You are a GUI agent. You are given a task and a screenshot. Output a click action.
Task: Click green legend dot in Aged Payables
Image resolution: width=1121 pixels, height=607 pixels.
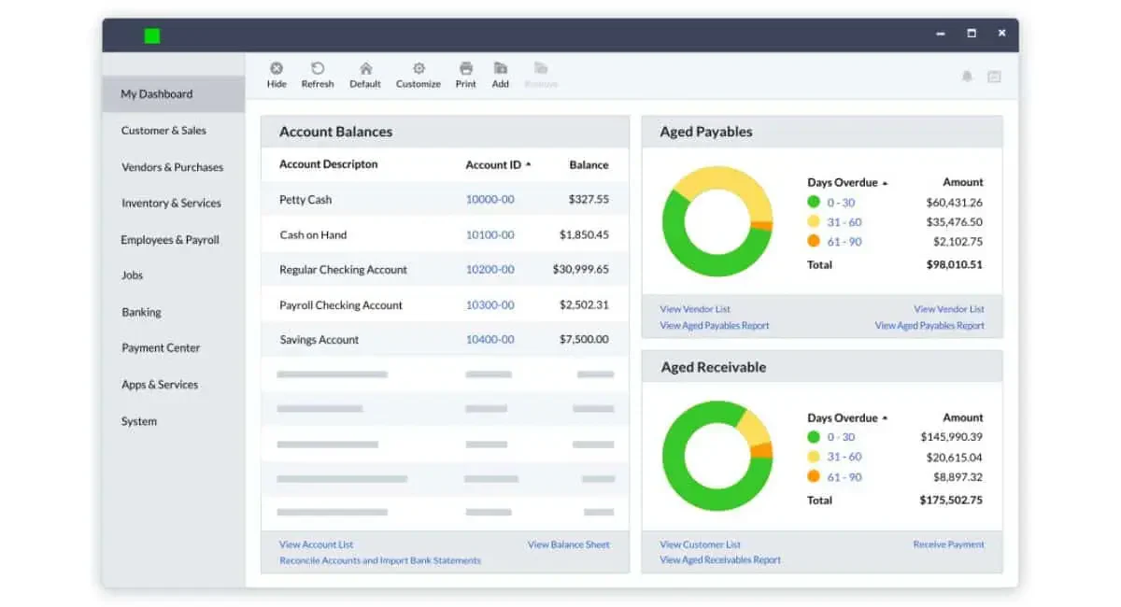[814, 202]
